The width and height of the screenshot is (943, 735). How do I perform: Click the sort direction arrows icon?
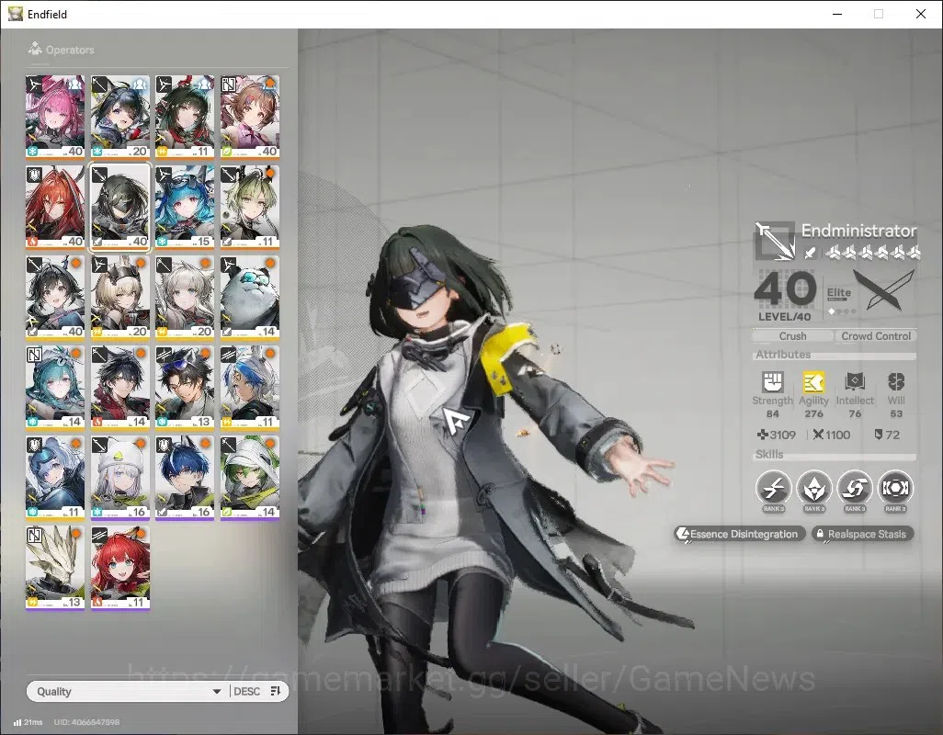coord(276,691)
